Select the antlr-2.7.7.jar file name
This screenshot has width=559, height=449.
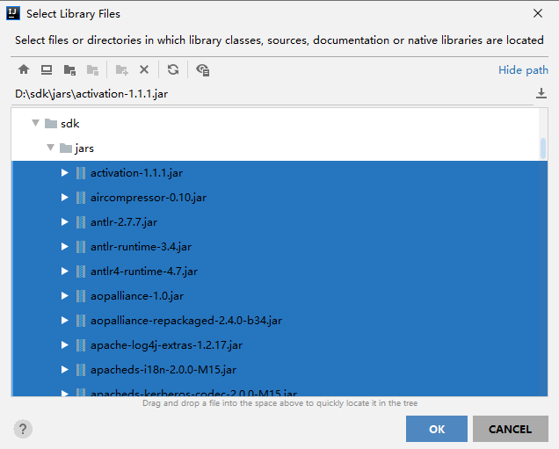click(124, 222)
